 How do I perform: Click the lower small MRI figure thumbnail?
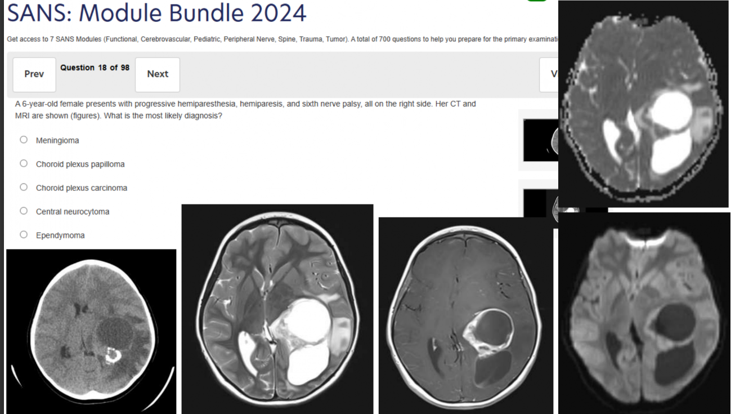(540, 203)
